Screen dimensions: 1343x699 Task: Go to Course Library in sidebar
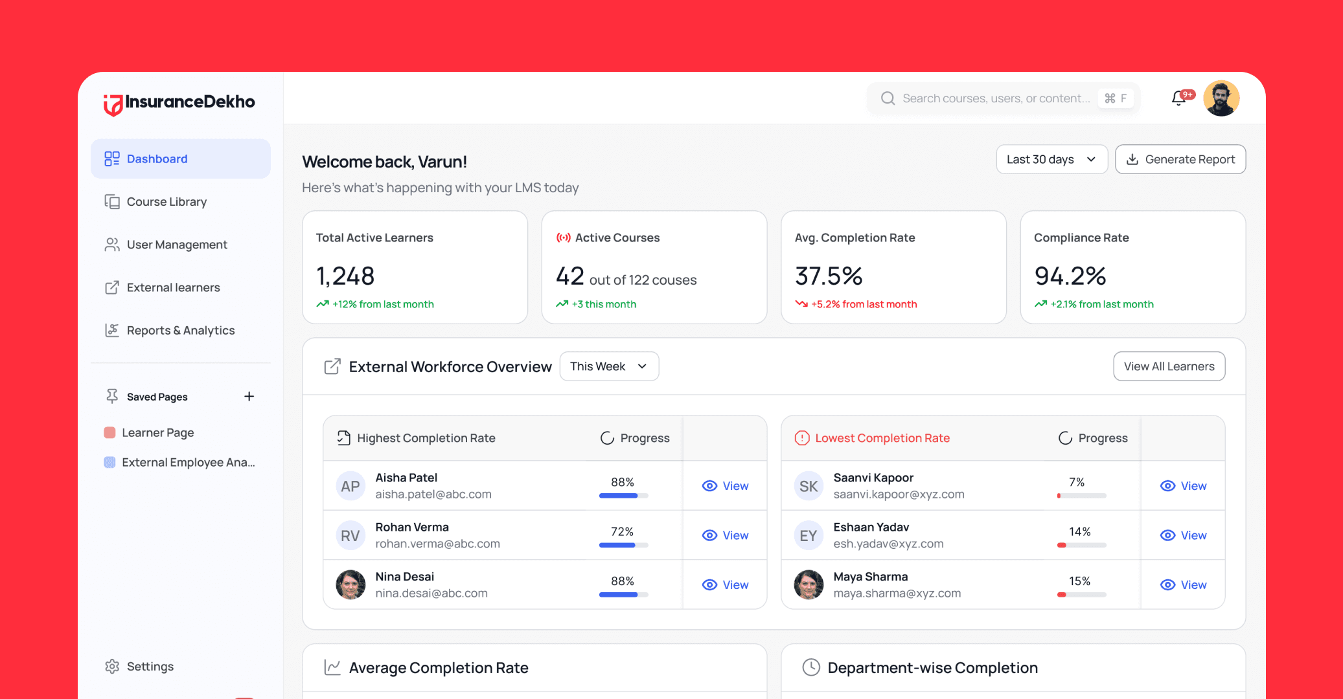pos(166,202)
